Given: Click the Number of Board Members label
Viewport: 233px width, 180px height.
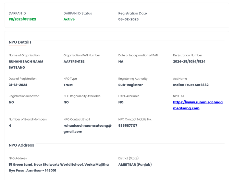Looking at the screenshot, I should pos(28,119).
